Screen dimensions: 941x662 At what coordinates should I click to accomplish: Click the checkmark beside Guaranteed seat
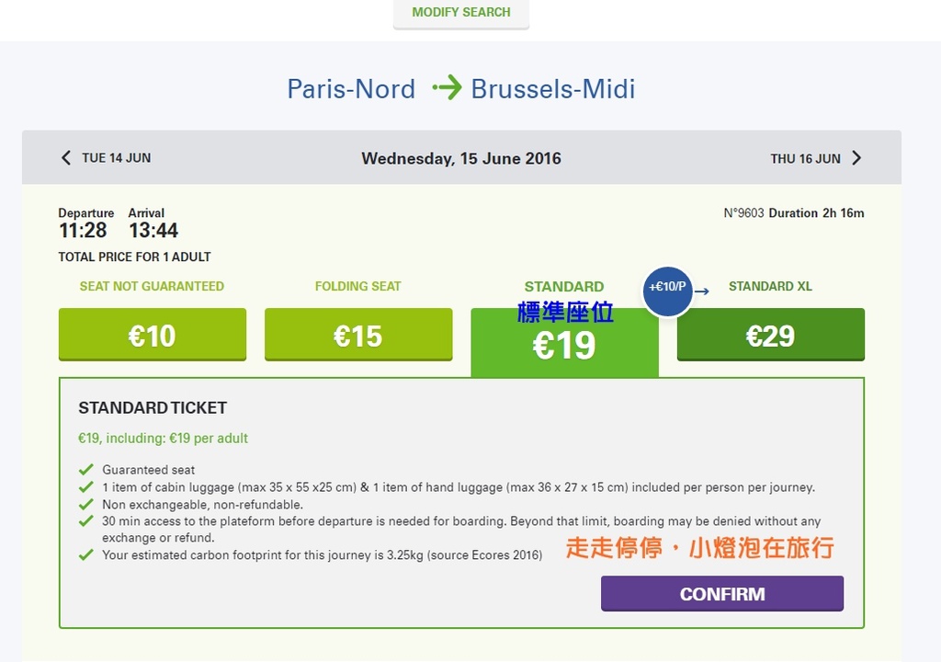85,469
